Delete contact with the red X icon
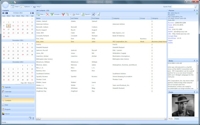200x125 pixels. point(48,14)
